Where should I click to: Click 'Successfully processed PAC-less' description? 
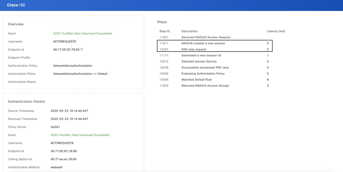point(205,68)
